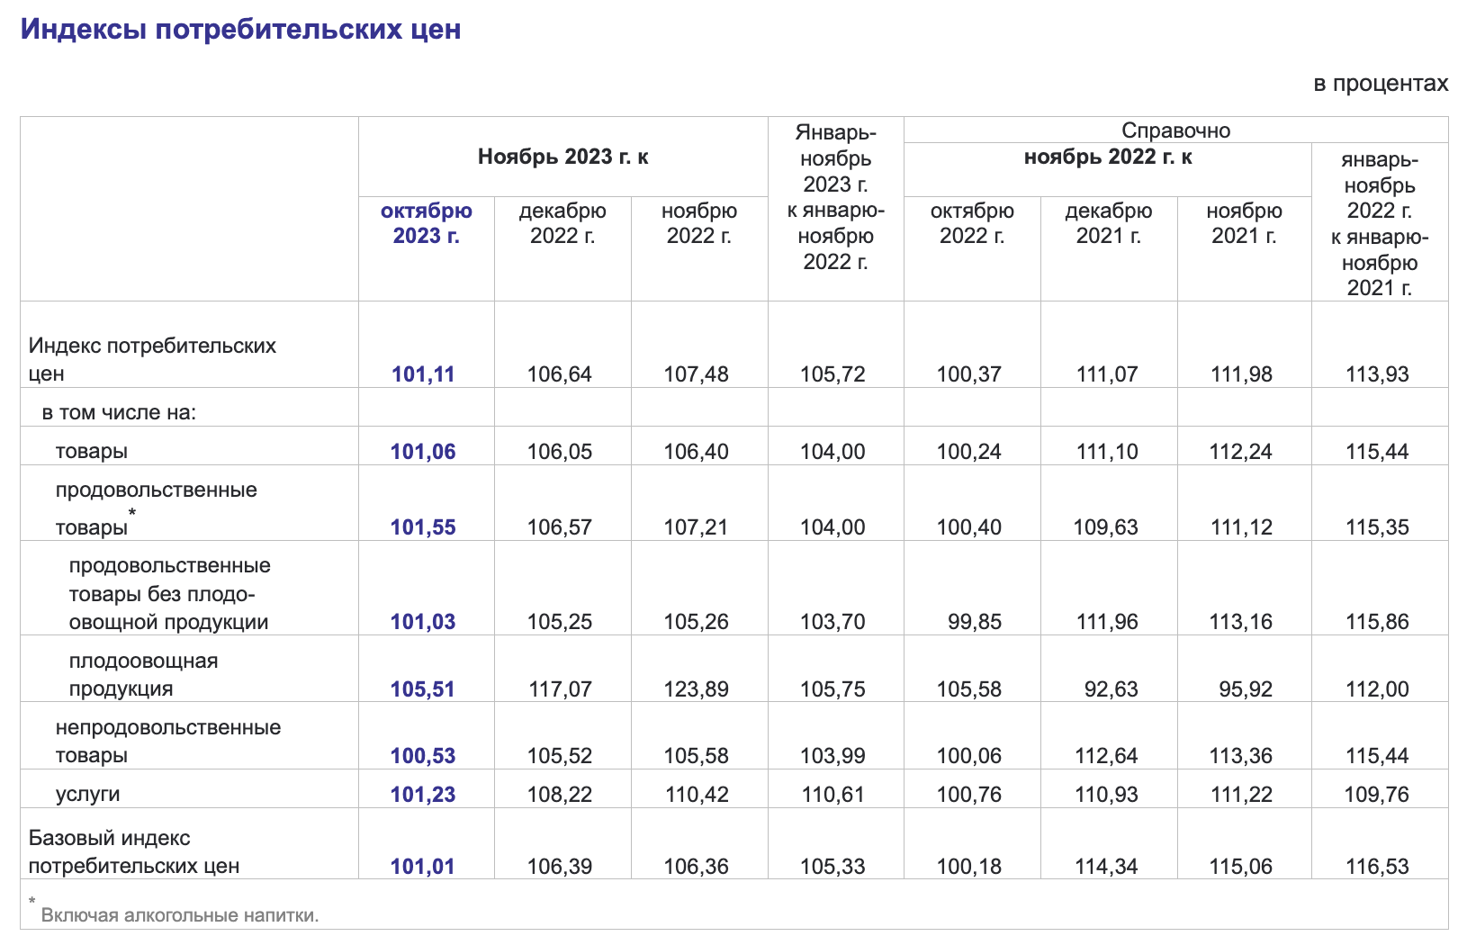
Task: Select the row label 'в том числе на:'
Action: point(119,413)
